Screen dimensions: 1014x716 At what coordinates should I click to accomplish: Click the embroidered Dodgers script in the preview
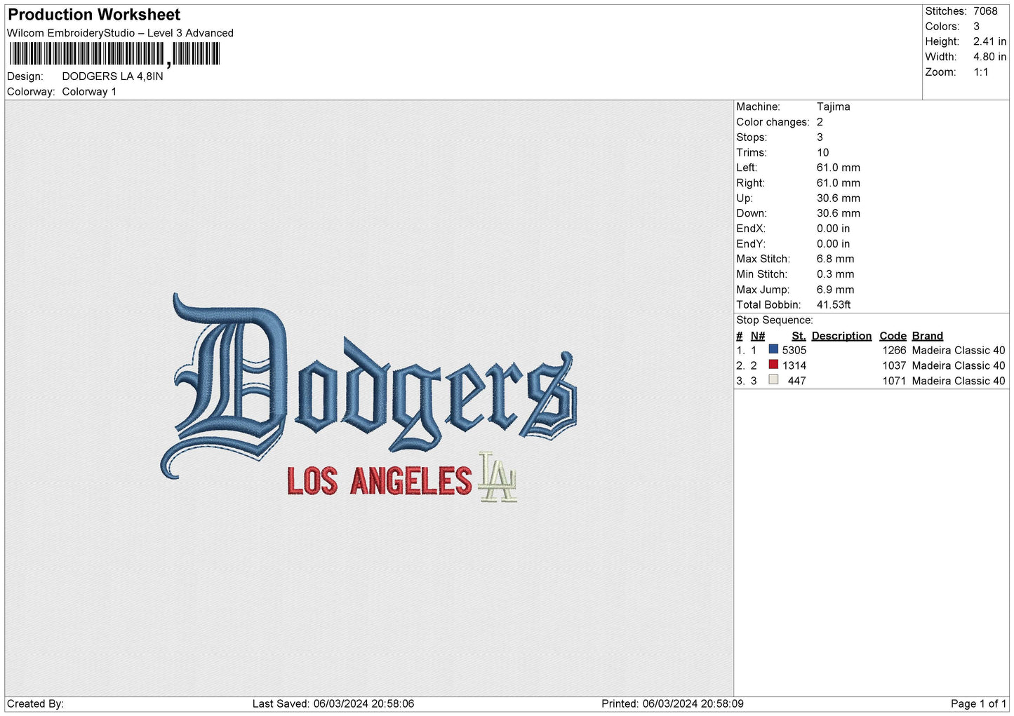coord(369,386)
